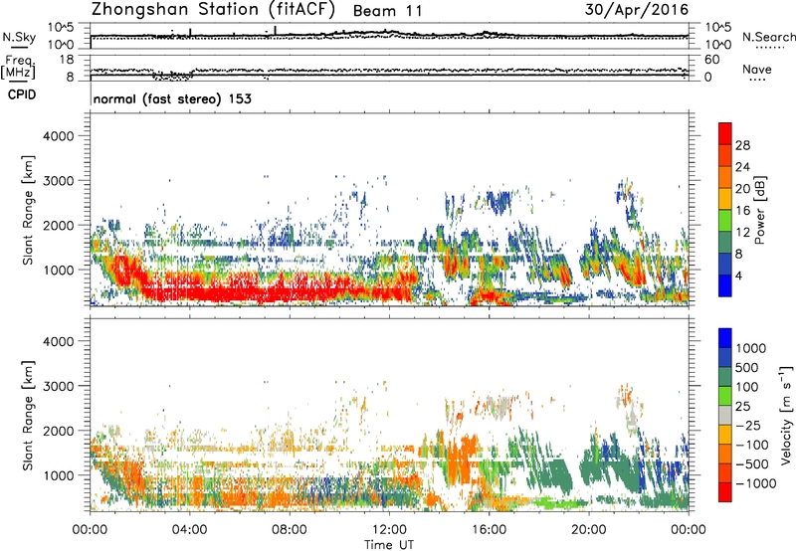Screen dimensions: 796x551
Task: Click the strong red power band near 06:00
Action: (240, 292)
